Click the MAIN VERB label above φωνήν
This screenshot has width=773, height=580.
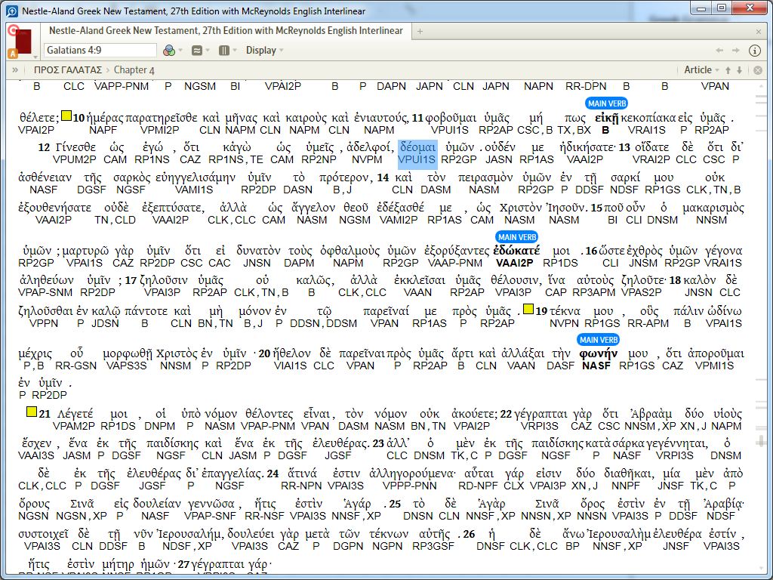pos(599,340)
